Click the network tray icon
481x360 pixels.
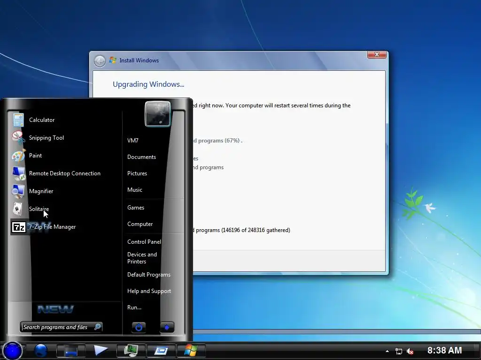point(398,351)
